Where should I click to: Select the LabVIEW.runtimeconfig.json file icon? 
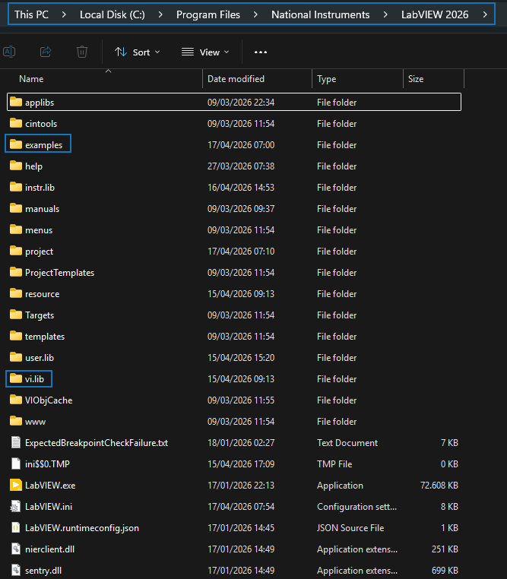[x=16, y=527]
